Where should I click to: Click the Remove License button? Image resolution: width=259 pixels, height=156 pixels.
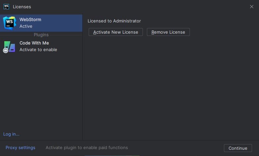(x=168, y=32)
